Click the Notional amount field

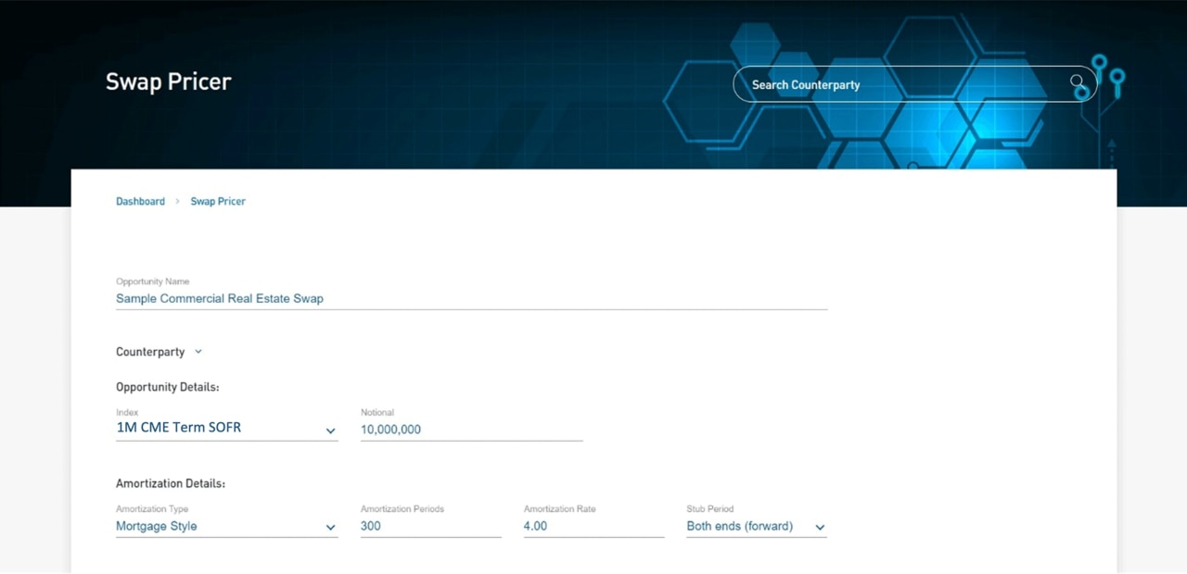tap(470, 430)
